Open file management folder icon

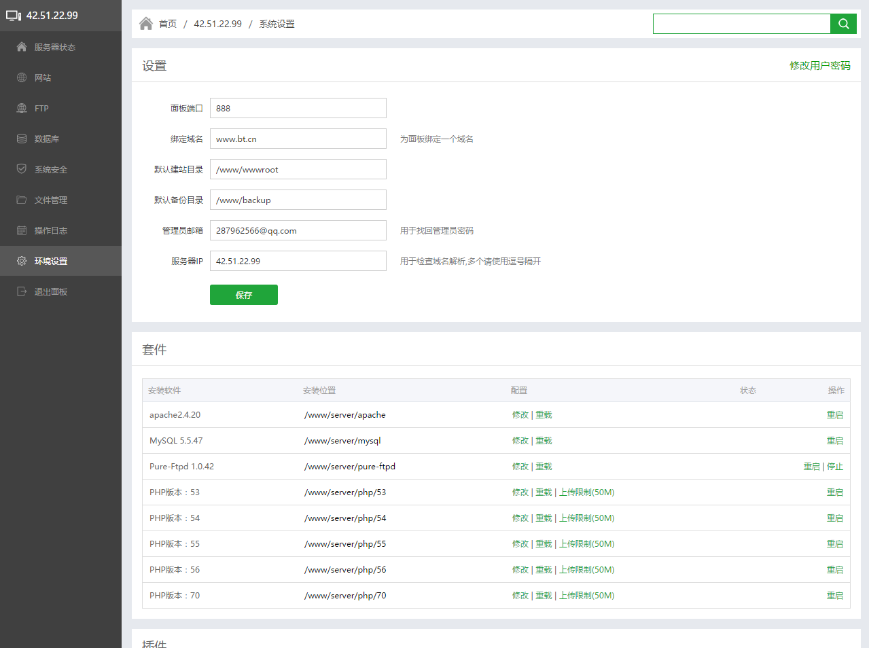[x=22, y=200]
